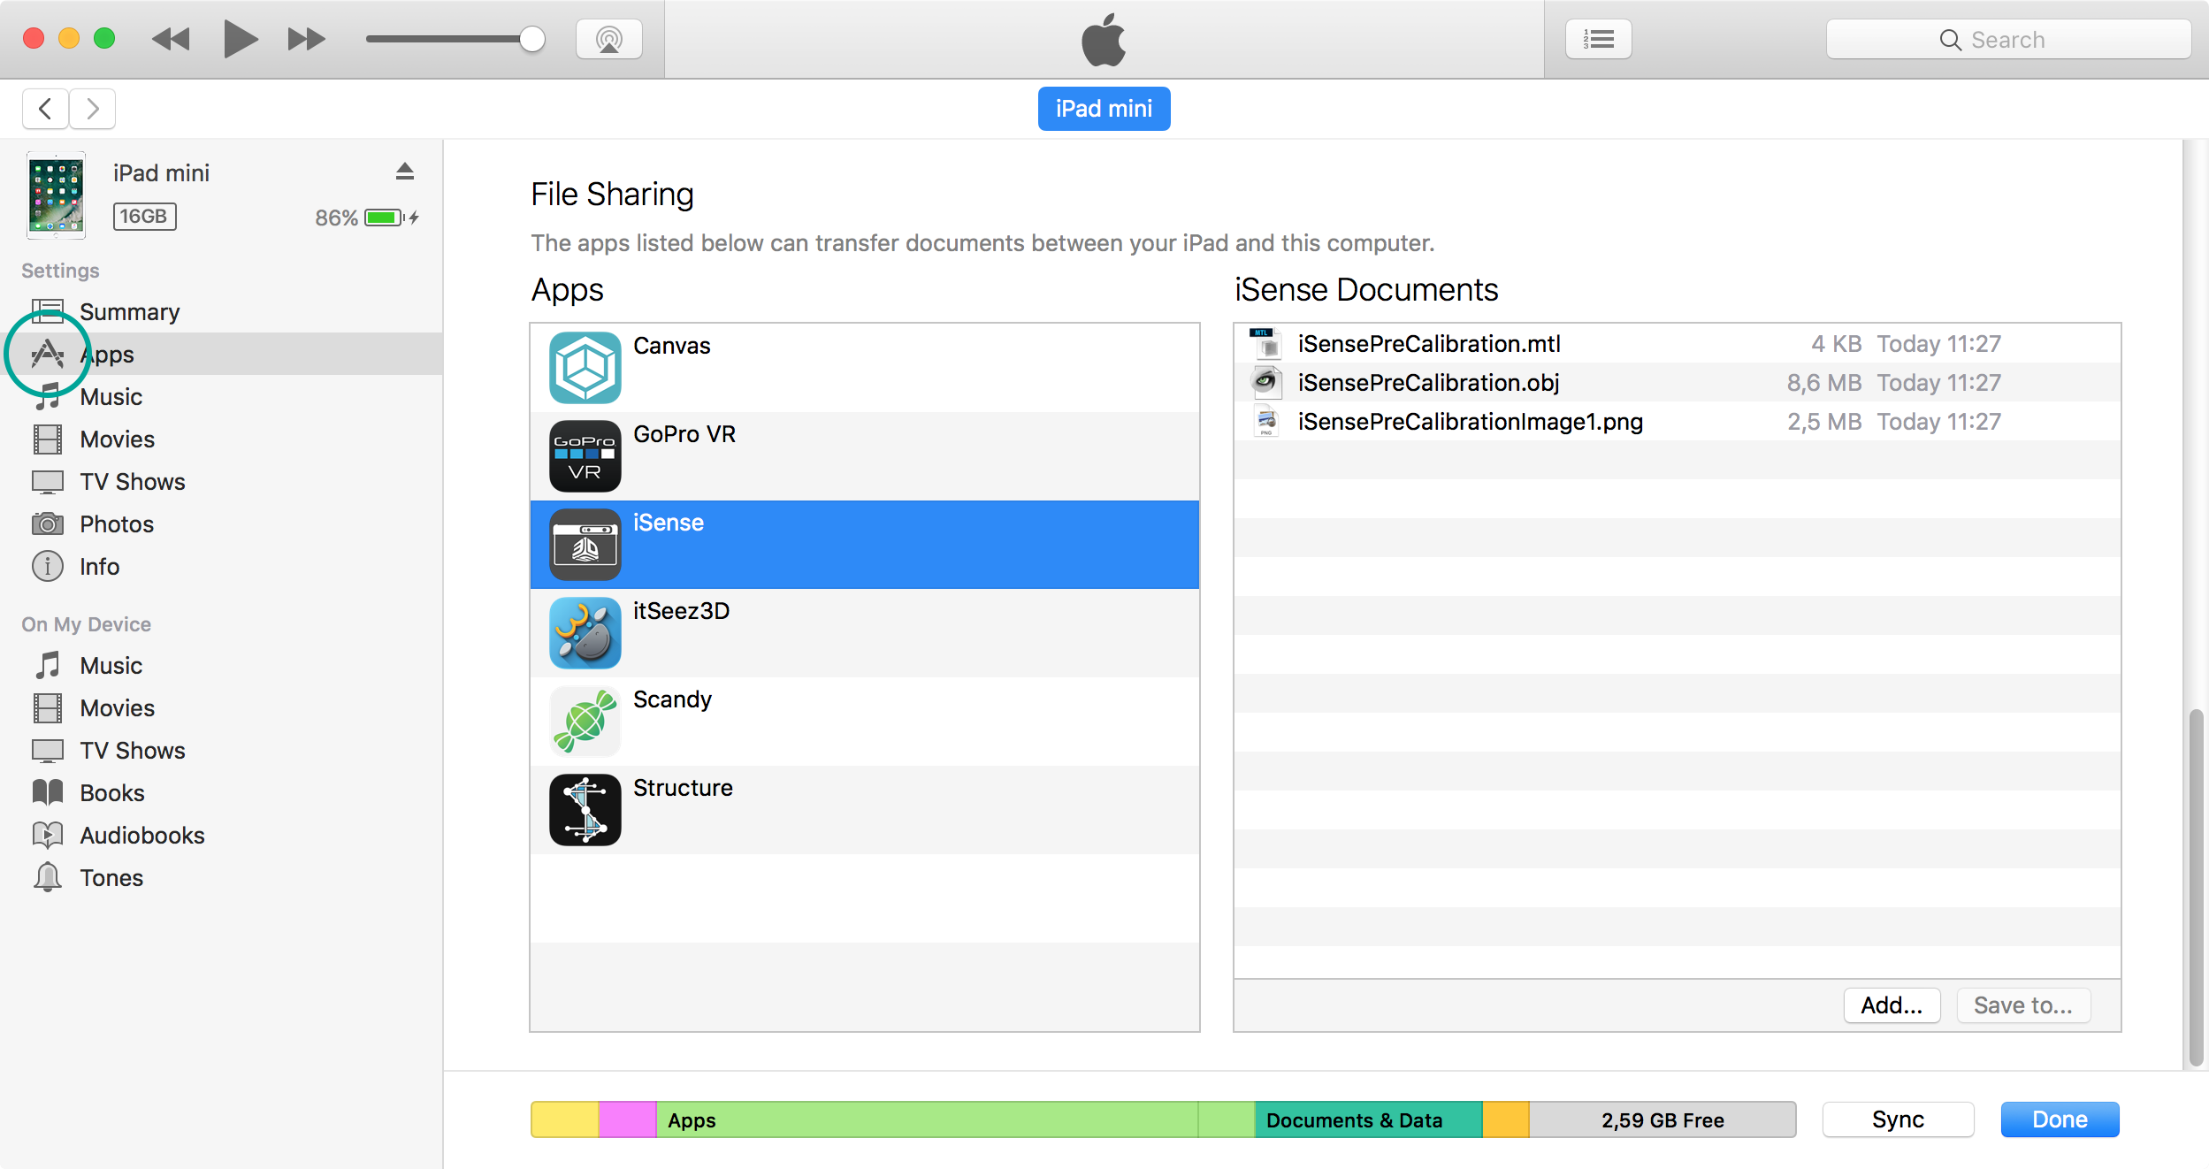Image resolution: width=2209 pixels, height=1169 pixels.
Task: Click the iPad mini device tab
Action: [1103, 108]
